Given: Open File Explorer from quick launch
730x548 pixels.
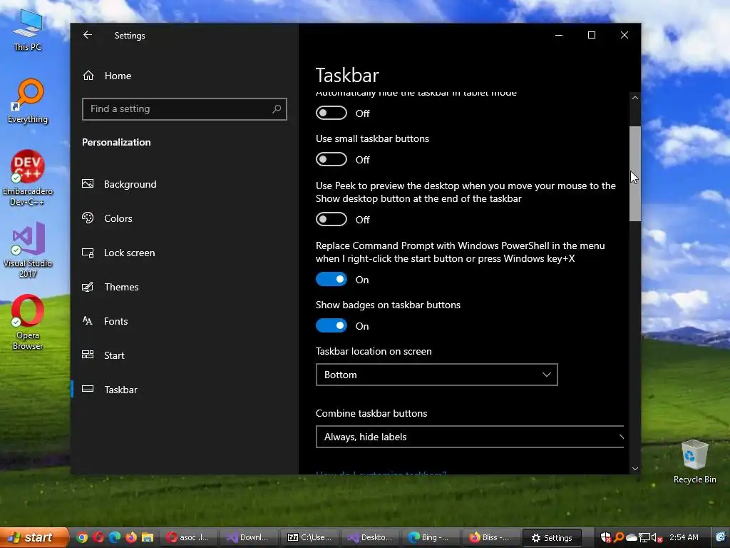Looking at the screenshot, I should [x=148, y=538].
